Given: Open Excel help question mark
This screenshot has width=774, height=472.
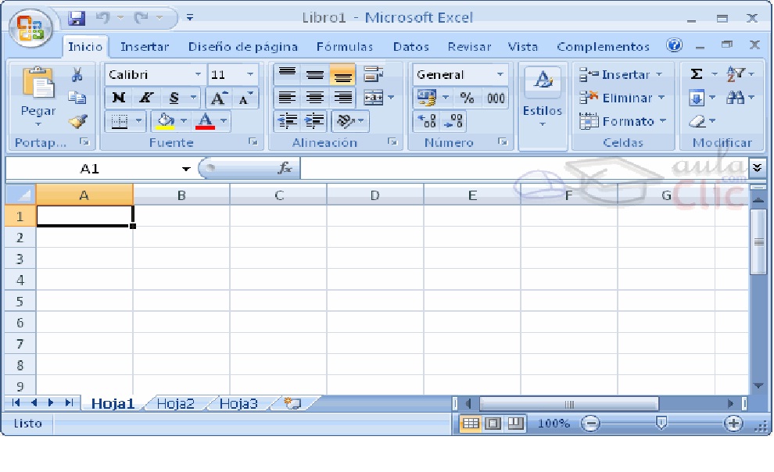Looking at the screenshot, I should 674,45.
